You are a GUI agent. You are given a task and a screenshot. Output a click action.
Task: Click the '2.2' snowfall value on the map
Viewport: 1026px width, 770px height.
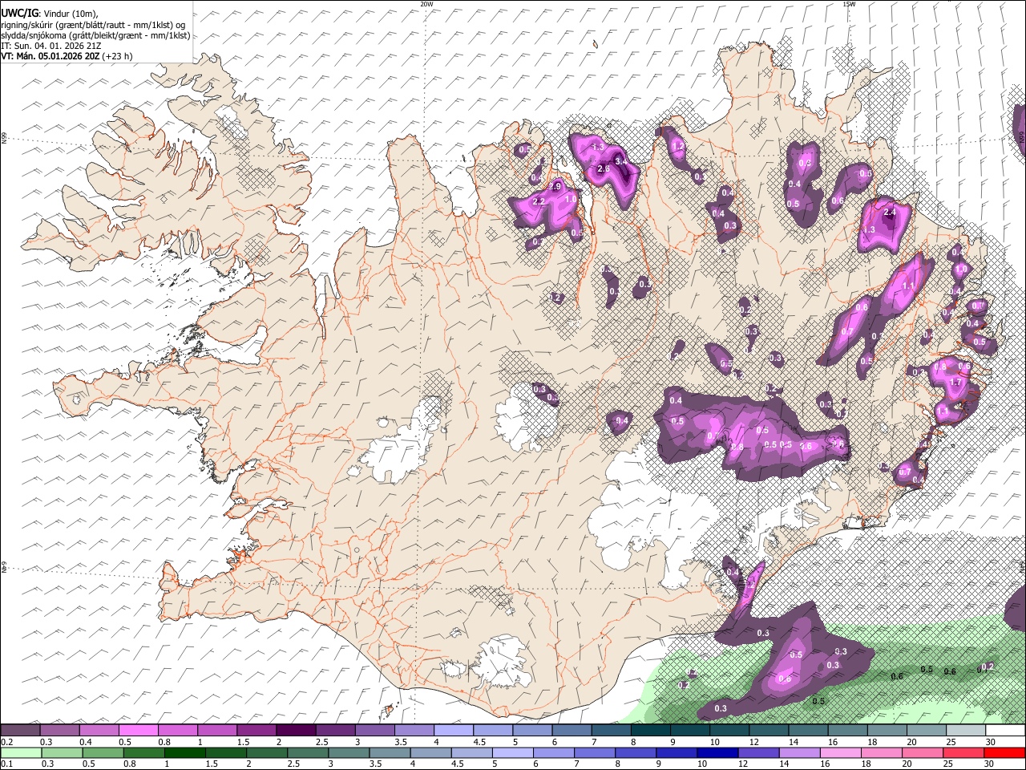[539, 201]
